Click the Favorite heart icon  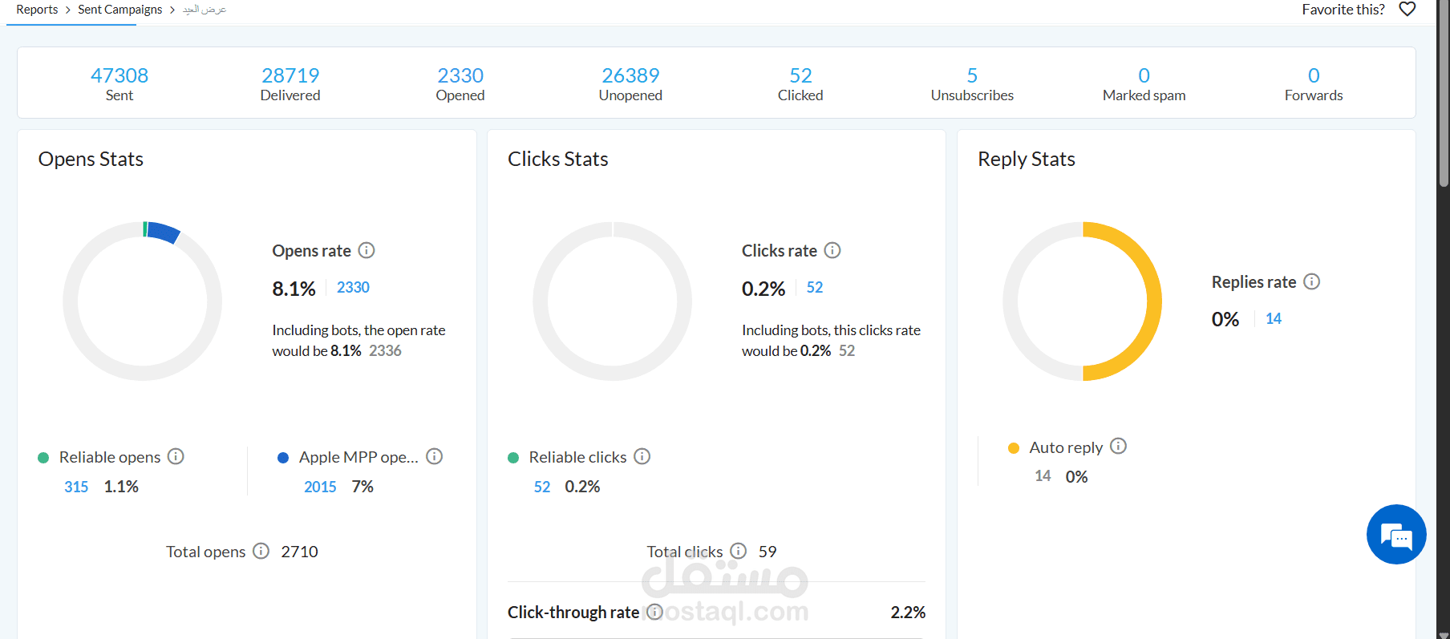[x=1407, y=9]
